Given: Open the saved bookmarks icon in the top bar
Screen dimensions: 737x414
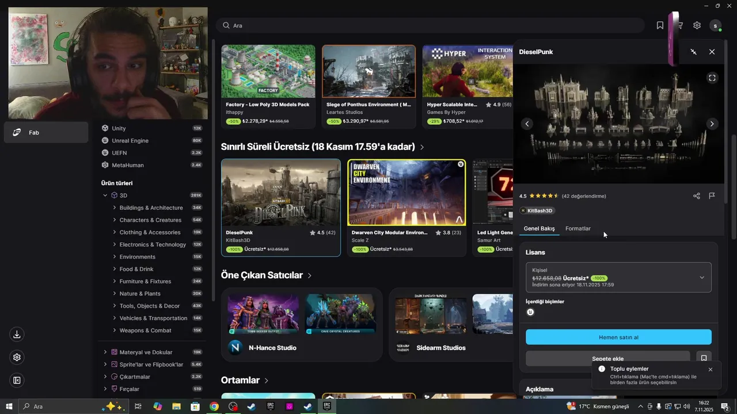Looking at the screenshot, I should [660, 25].
